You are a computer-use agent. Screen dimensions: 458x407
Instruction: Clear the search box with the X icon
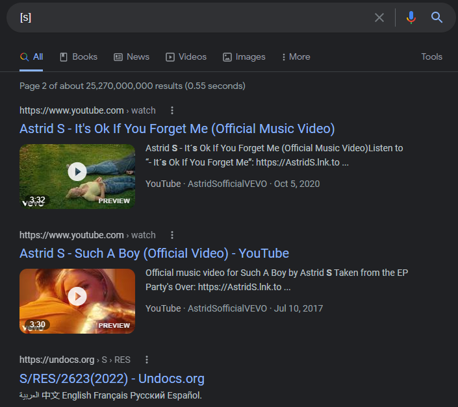(379, 18)
